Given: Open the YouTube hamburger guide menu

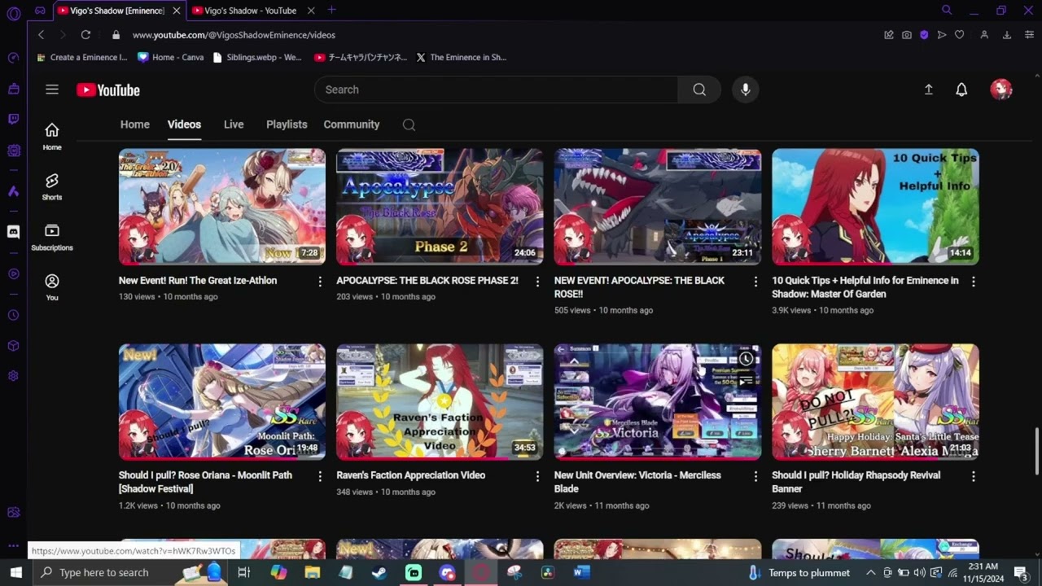Looking at the screenshot, I should [52, 90].
